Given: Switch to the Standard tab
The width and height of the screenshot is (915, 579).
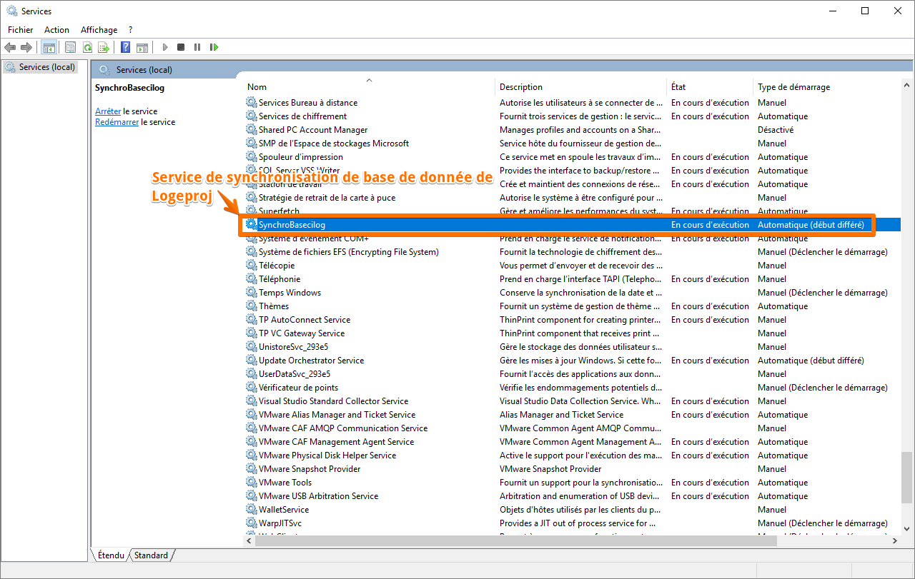Looking at the screenshot, I should click(x=151, y=555).
